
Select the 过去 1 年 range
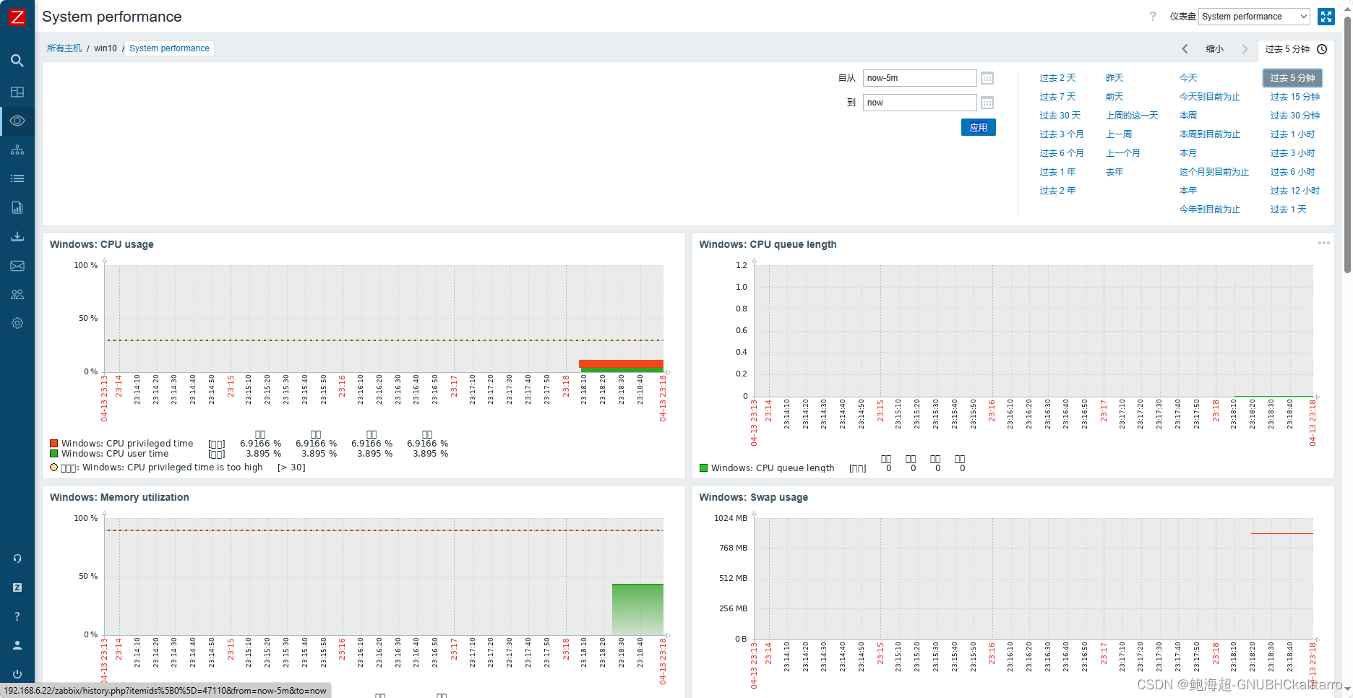click(1057, 172)
